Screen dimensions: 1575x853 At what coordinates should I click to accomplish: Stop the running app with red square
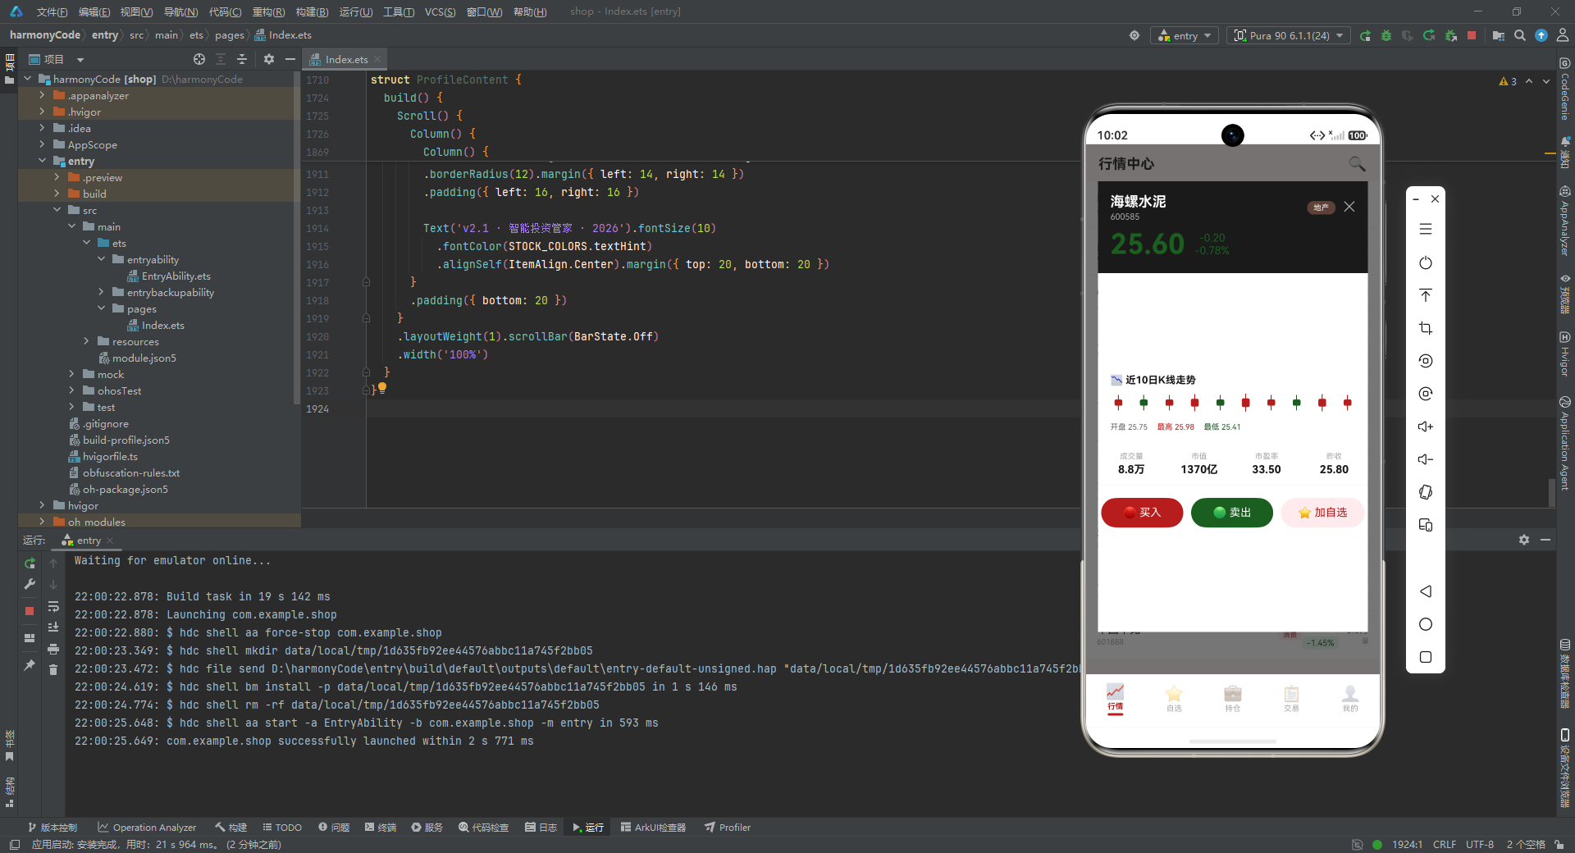tap(1472, 35)
